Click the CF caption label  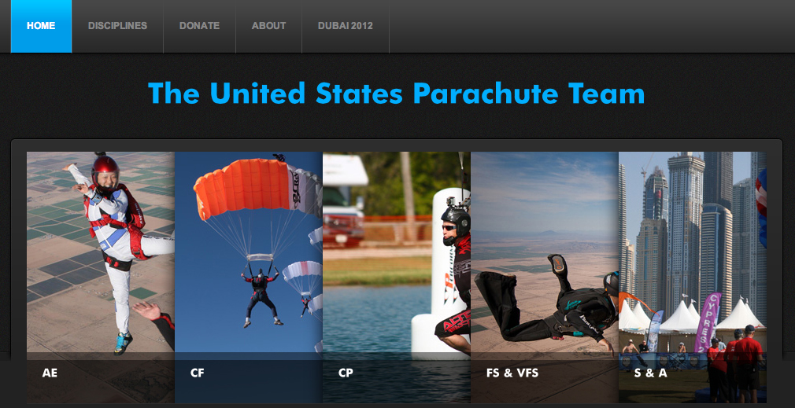(x=198, y=373)
